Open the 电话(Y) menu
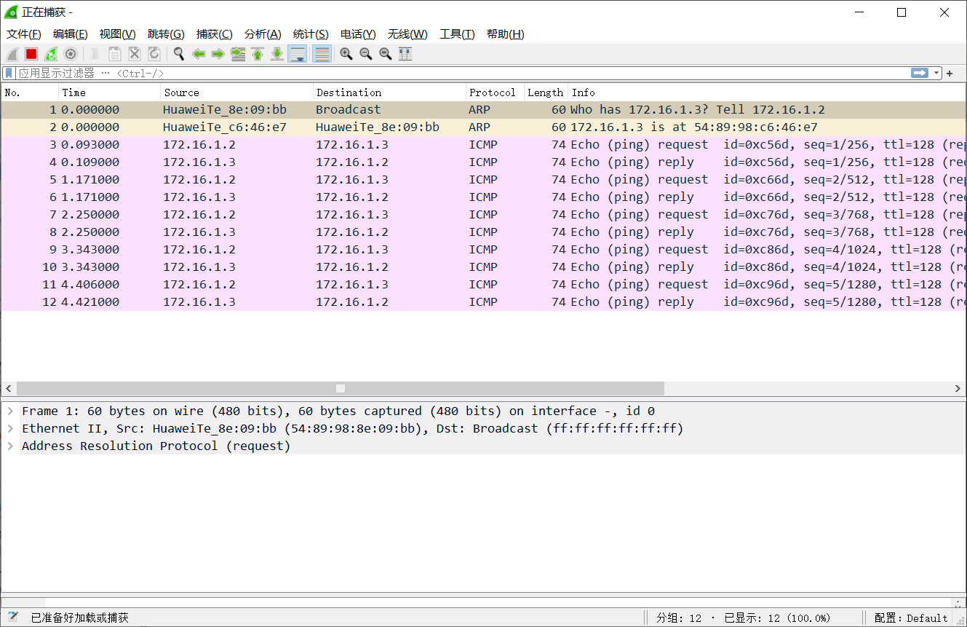 click(x=358, y=34)
